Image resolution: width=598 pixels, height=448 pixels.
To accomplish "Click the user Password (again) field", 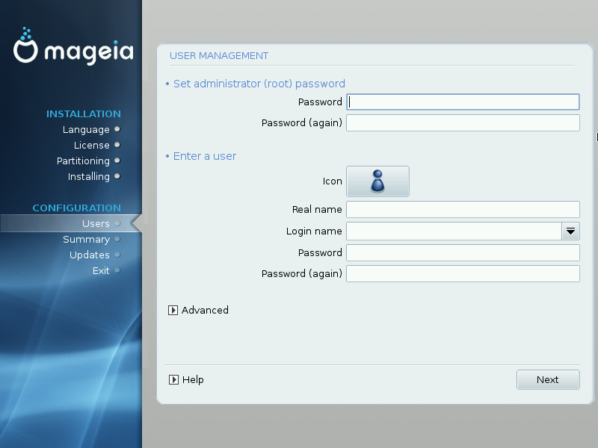I will (463, 274).
